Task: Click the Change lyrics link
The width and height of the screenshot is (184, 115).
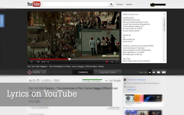Action: click(x=133, y=14)
